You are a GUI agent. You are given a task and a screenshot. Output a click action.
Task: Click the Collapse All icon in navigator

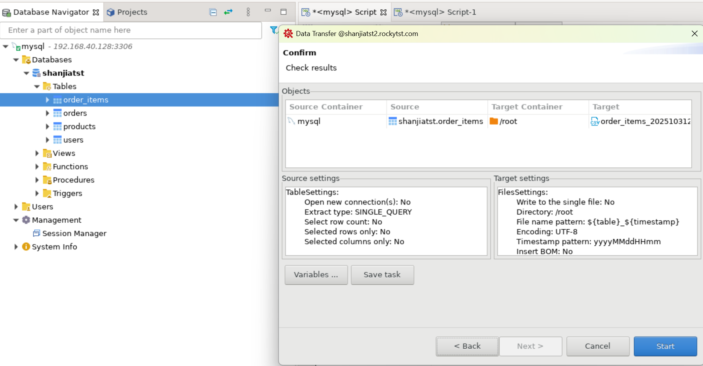[213, 12]
